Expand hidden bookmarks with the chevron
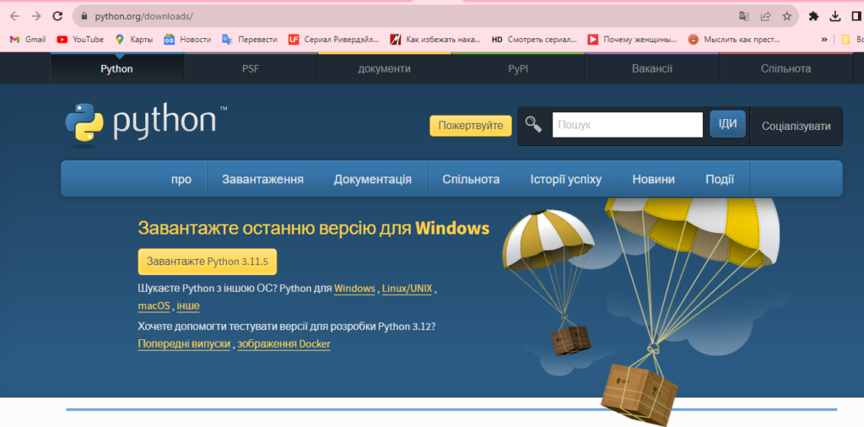 pos(823,39)
